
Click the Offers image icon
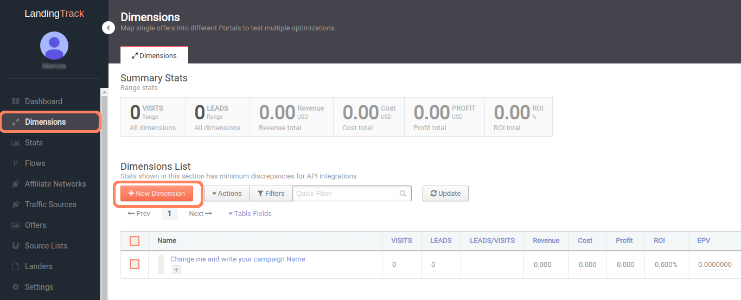pyautogui.click(x=15, y=225)
